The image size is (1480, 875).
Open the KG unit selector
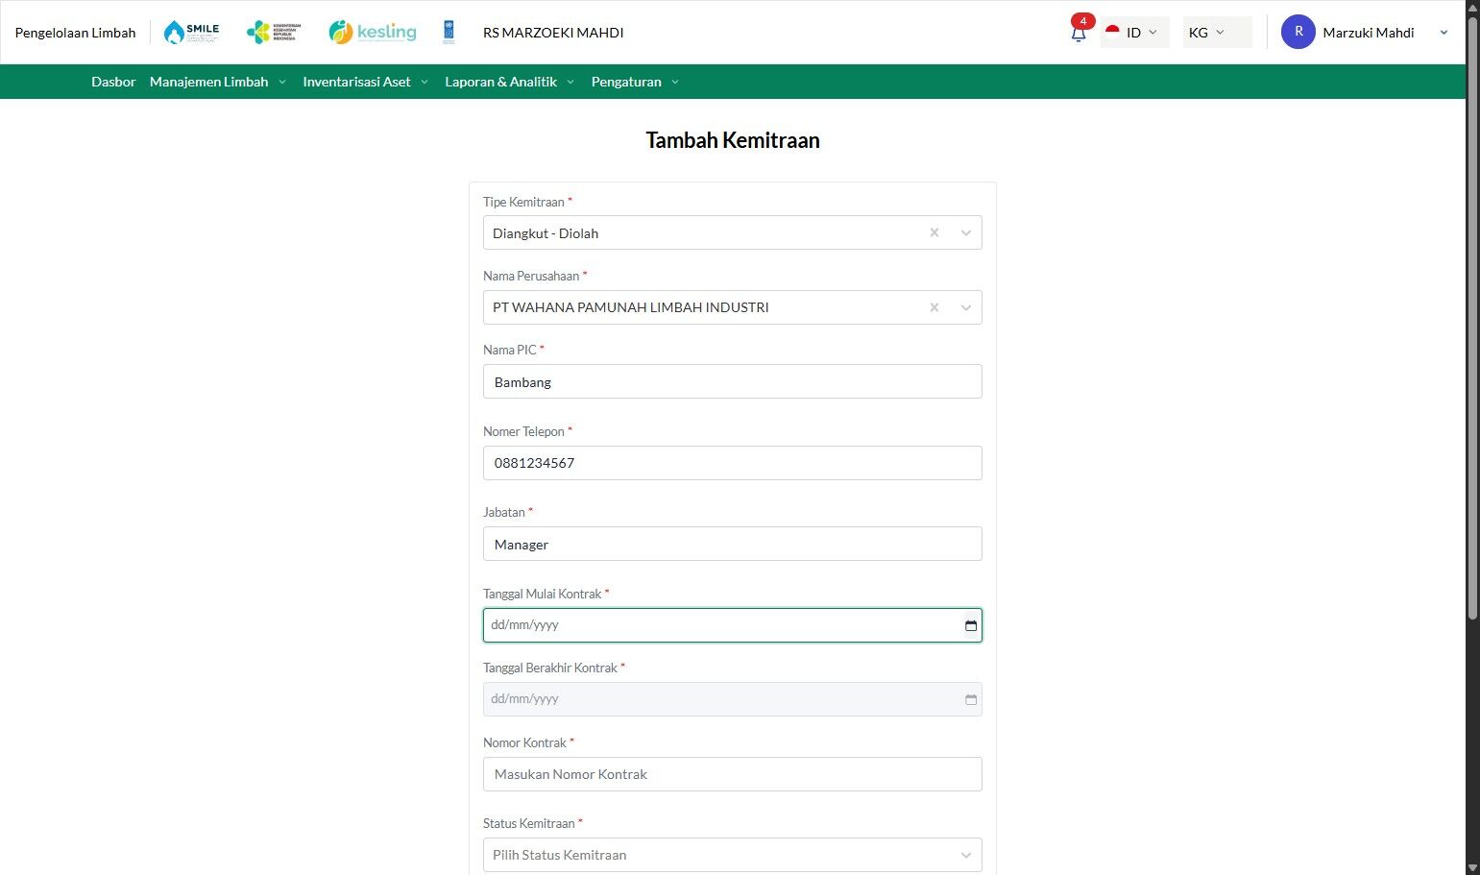tap(1217, 33)
